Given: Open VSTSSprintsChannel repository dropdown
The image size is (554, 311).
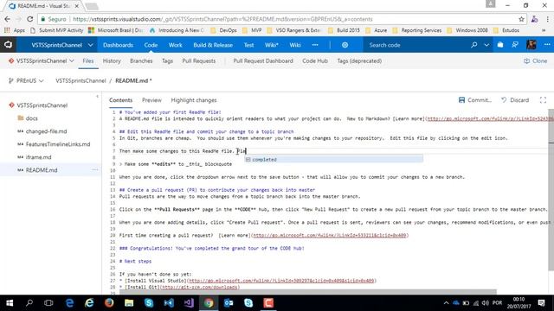Looking at the screenshot, I should tap(72, 61).
